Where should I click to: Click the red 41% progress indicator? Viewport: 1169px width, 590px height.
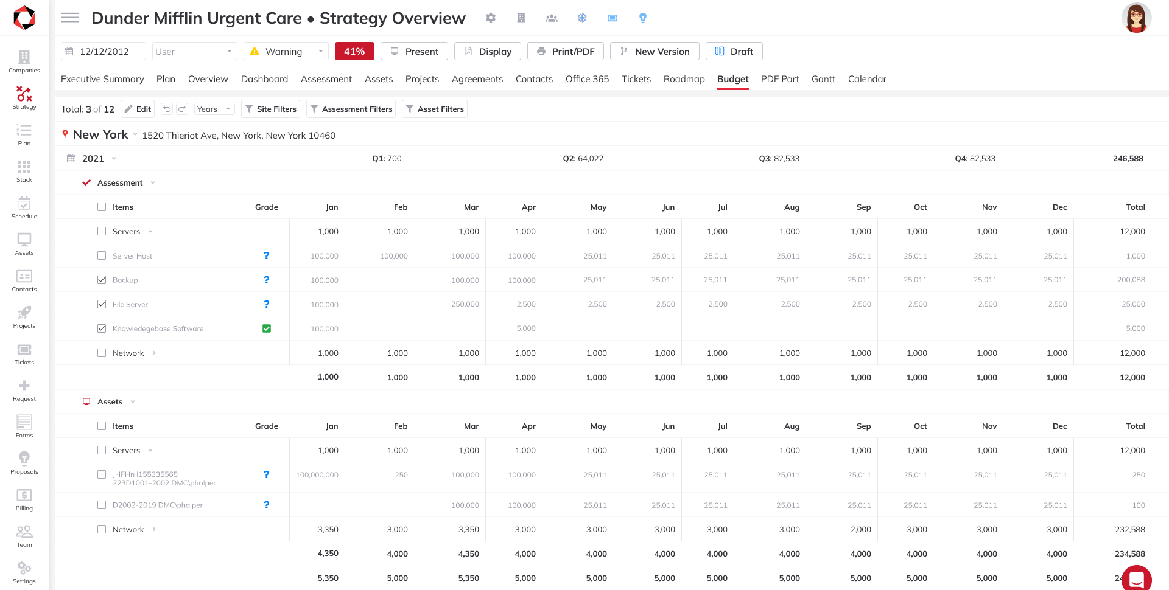click(354, 51)
